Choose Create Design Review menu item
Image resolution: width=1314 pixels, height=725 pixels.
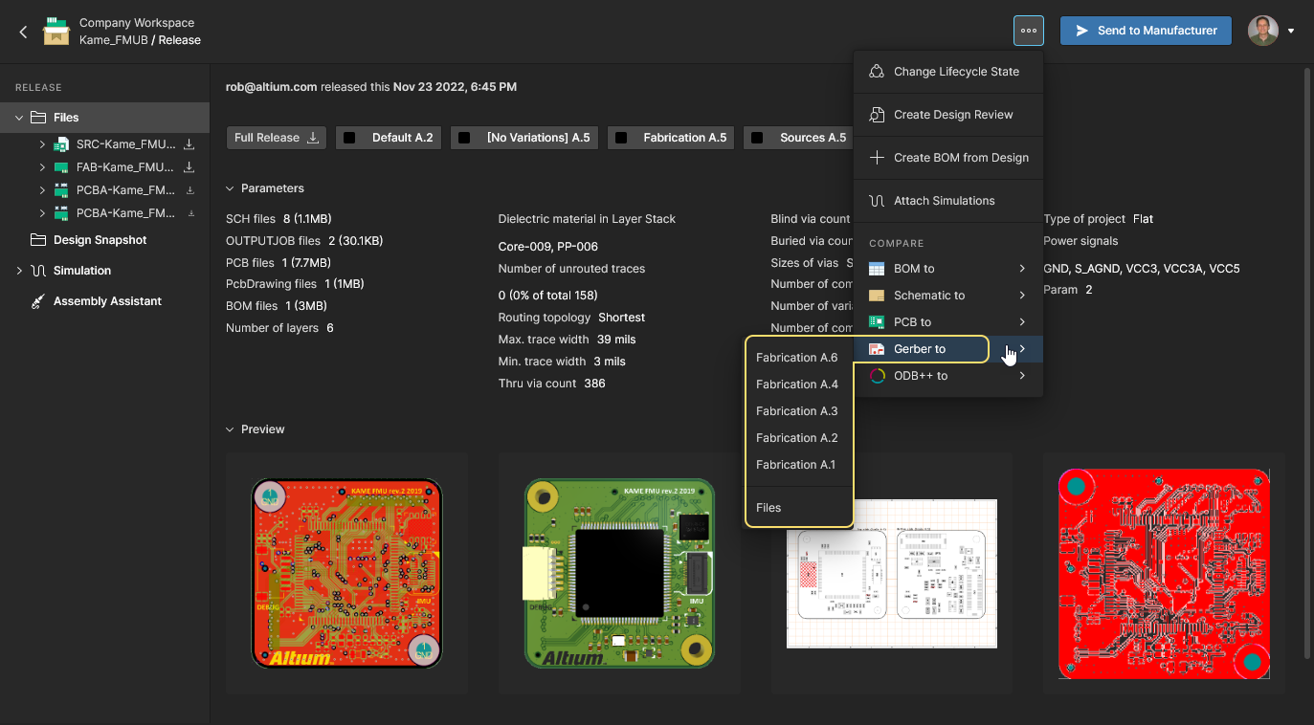pyautogui.click(x=948, y=115)
